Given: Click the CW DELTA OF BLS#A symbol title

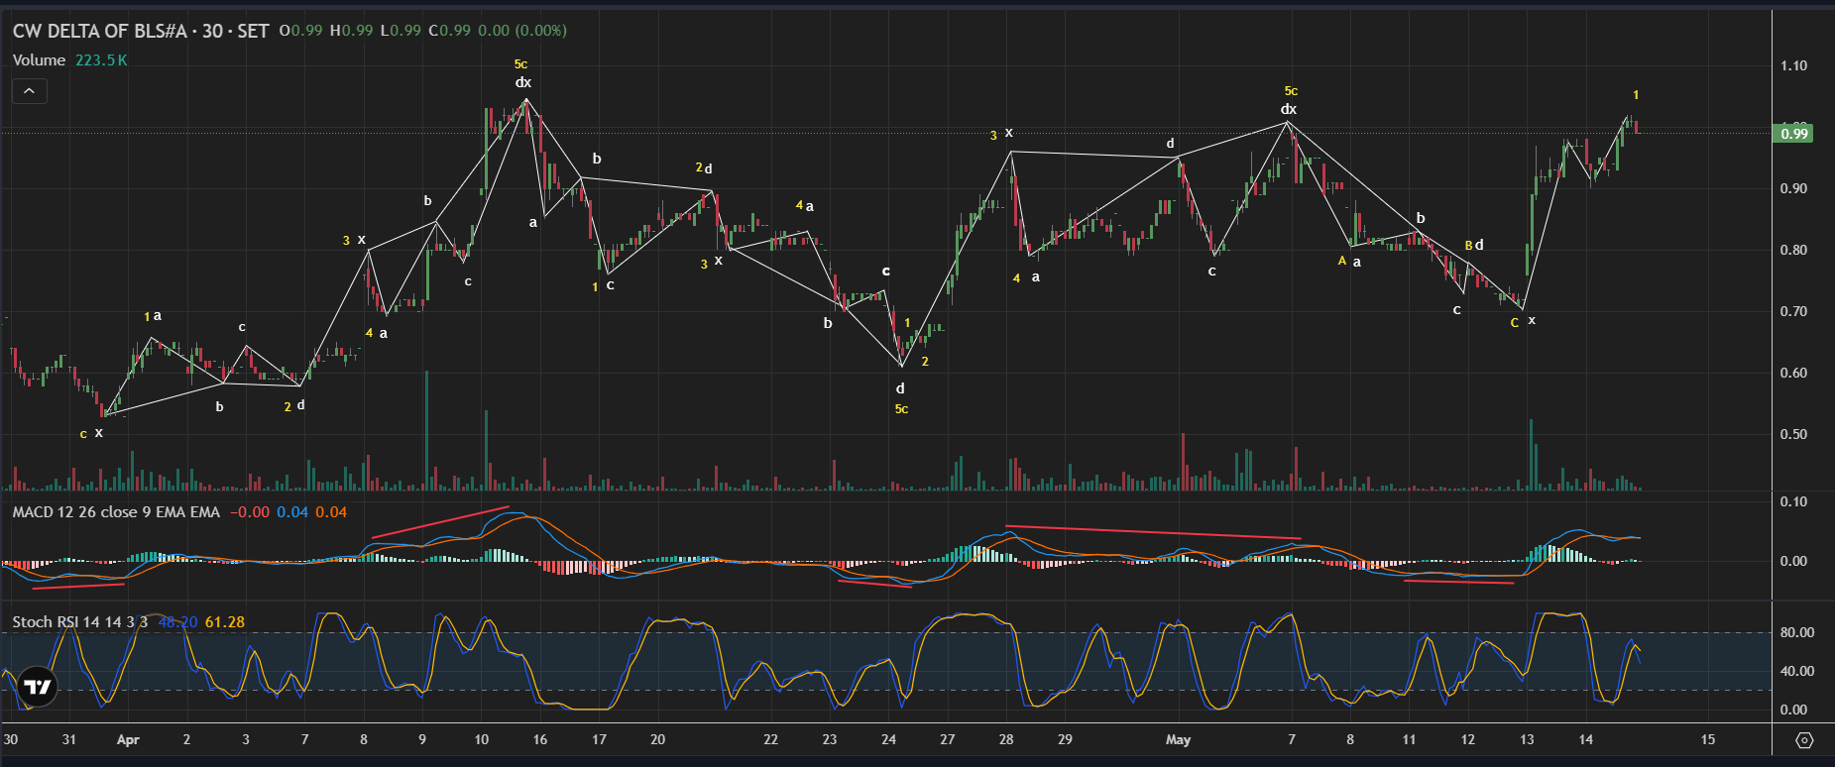Looking at the screenshot, I should click(99, 31).
